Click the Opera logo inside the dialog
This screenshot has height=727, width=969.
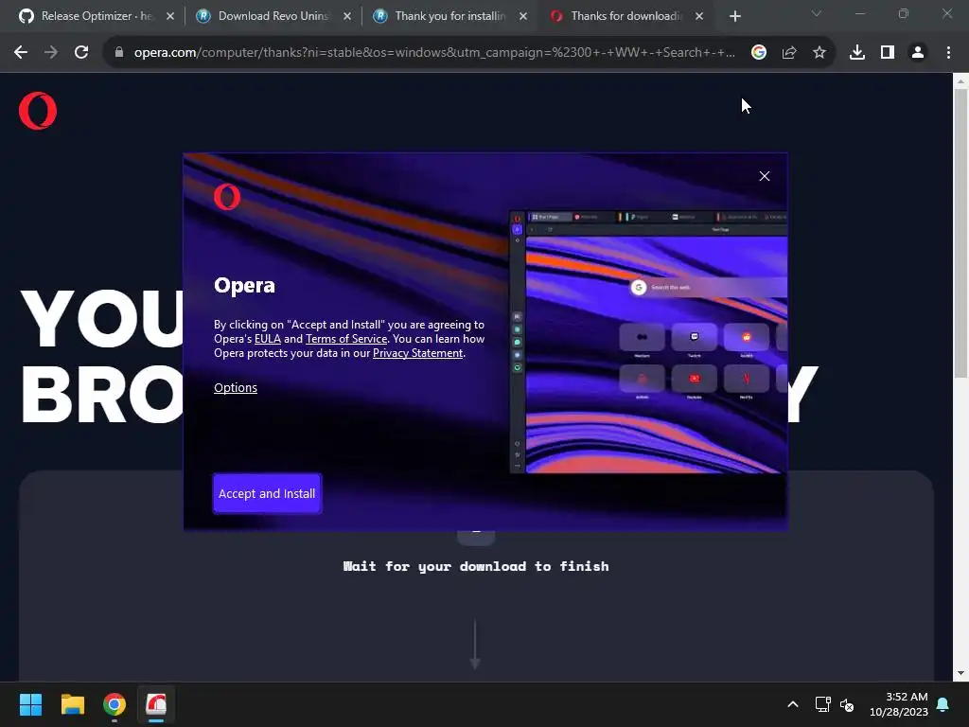pyautogui.click(x=227, y=197)
